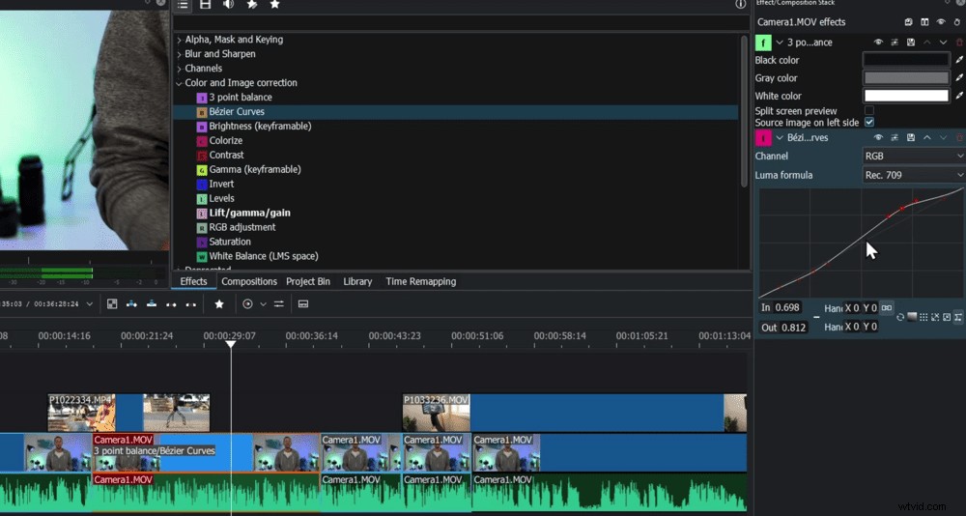
Task: Open presets menu for Bézier Curves effect
Action: tap(895, 137)
